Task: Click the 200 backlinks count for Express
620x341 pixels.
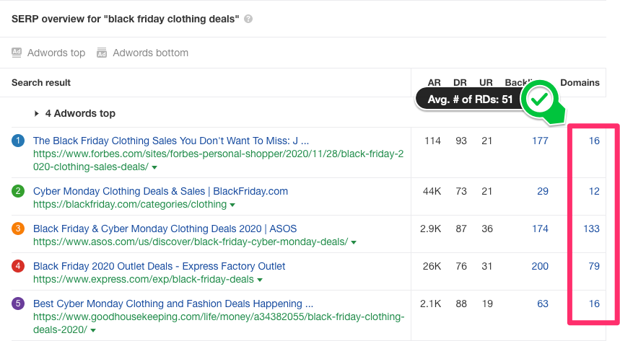Action: tap(539, 266)
